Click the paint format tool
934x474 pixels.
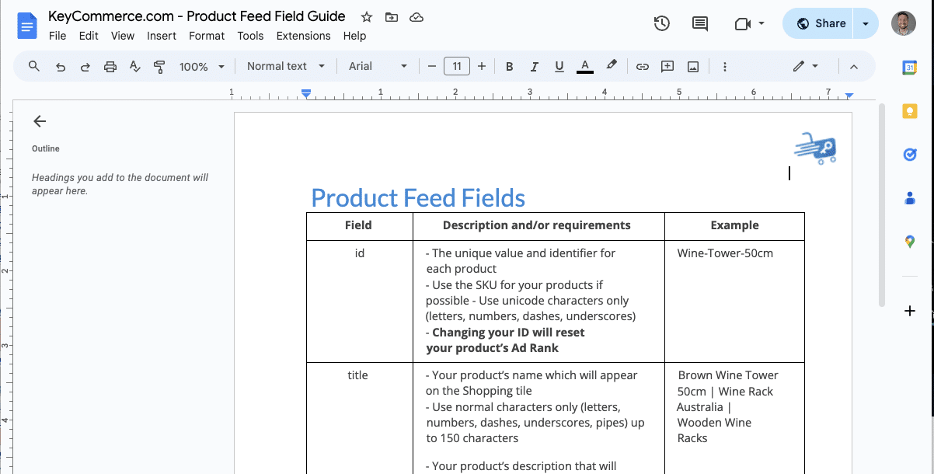click(159, 66)
